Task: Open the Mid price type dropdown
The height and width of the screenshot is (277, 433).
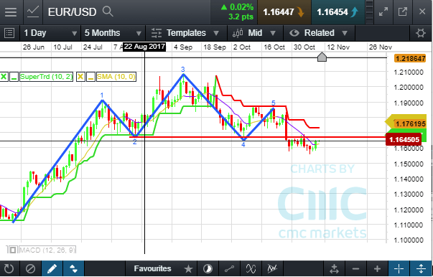Action: pyautogui.click(x=255, y=33)
